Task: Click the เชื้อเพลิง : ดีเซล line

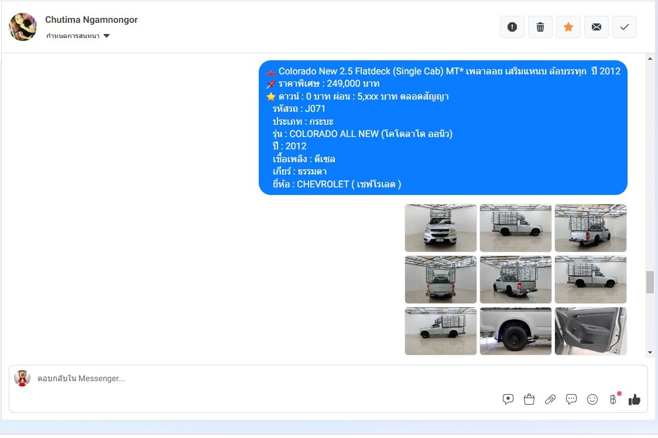Action: (304, 159)
